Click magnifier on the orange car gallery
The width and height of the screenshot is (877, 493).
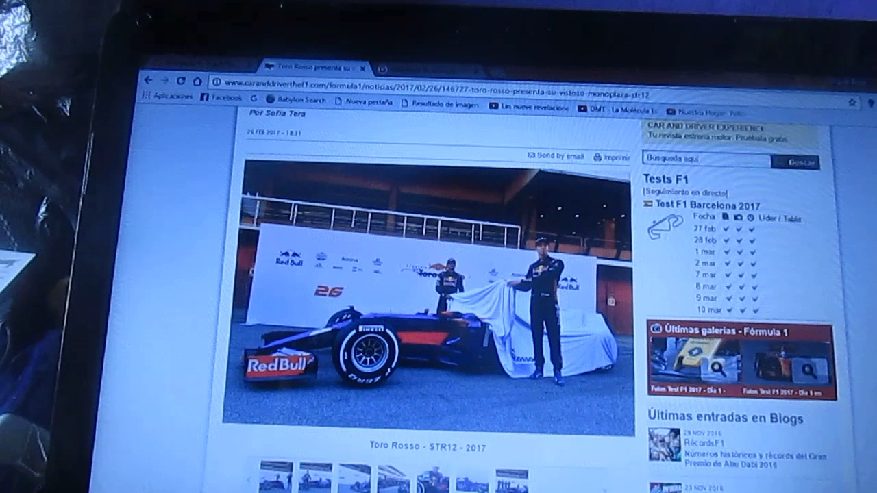click(809, 370)
